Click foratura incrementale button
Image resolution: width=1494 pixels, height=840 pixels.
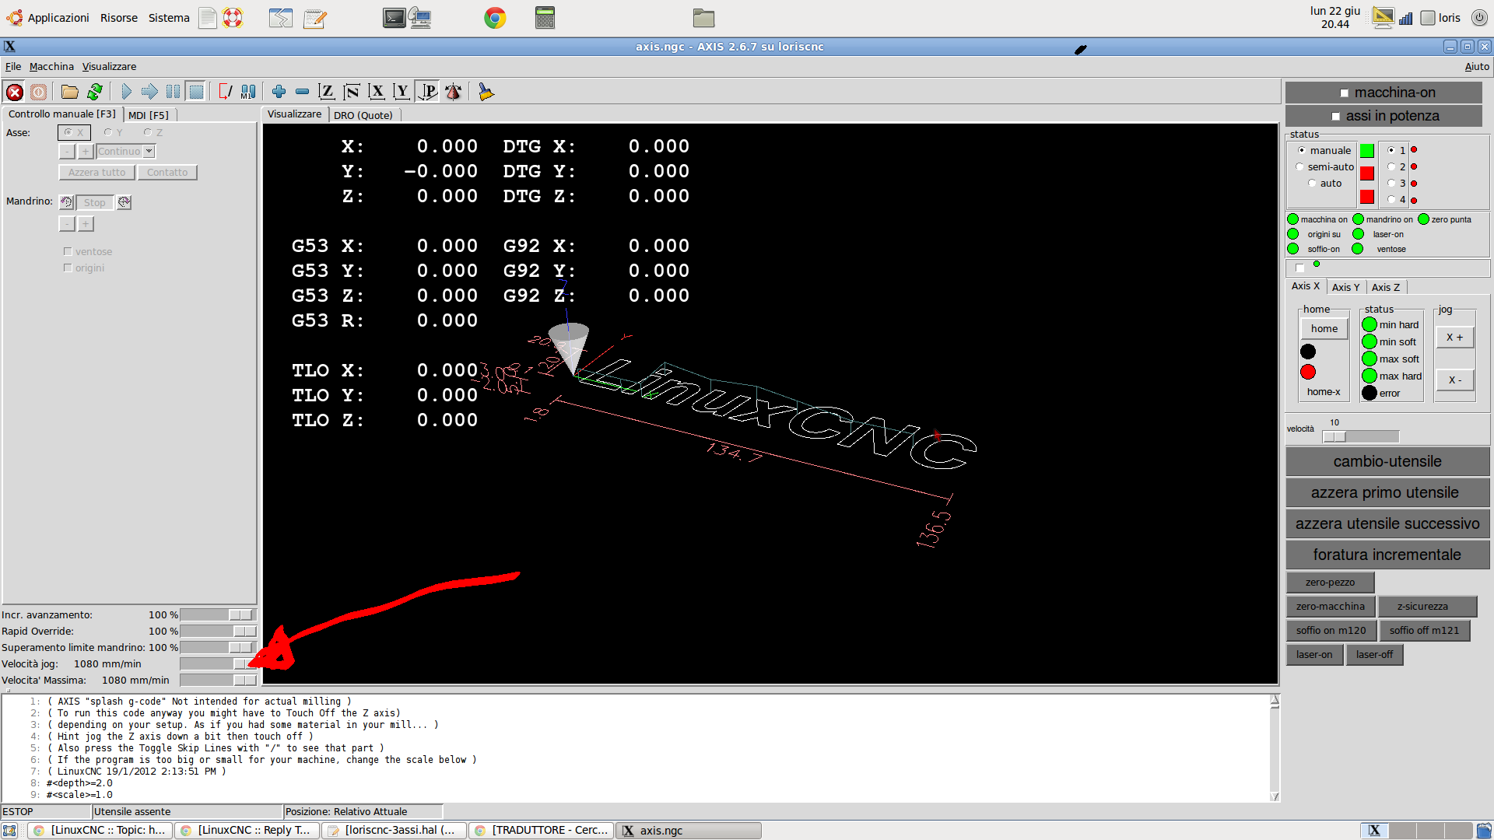tap(1387, 555)
